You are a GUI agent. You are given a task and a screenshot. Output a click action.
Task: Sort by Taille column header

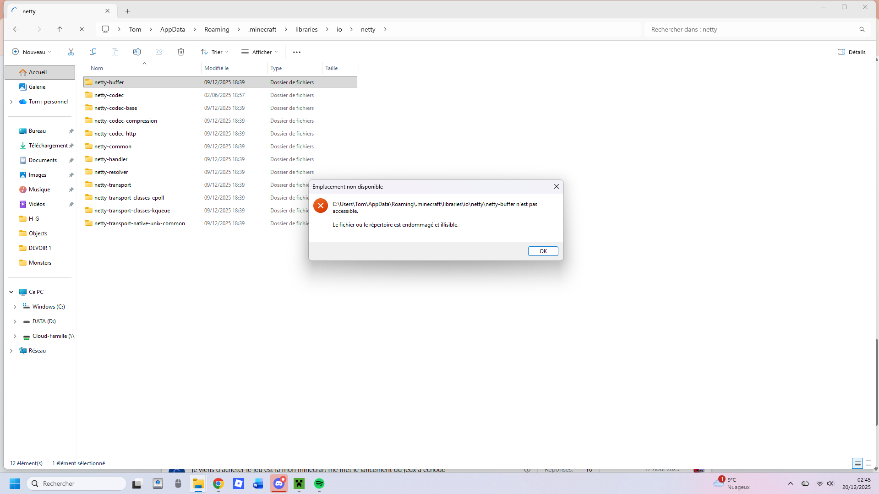click(340, 68)
